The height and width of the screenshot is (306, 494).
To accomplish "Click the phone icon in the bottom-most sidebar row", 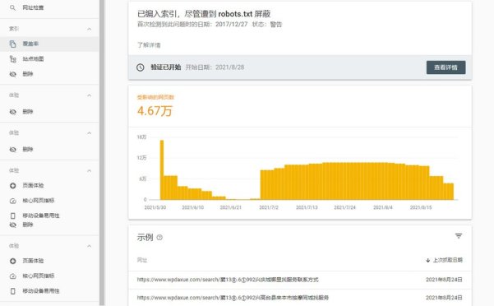I will pyautogui.click(x=12, y=291).
